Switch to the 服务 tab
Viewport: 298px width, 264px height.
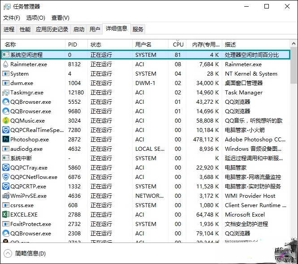coord(138,29)
